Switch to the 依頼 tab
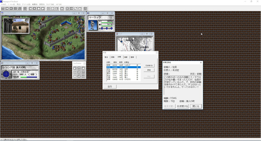The width and height of the screenshot is (261, 141). click(x=119, y=57)
